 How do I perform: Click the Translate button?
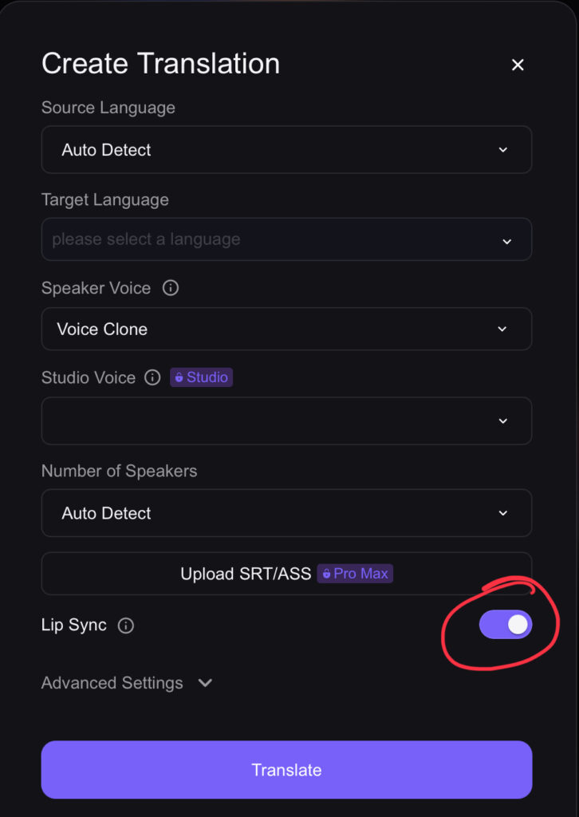pos(286,770)
